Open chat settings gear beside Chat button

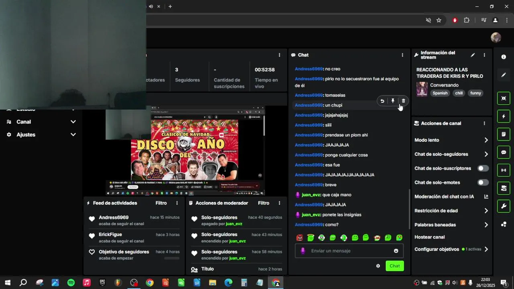378,266
